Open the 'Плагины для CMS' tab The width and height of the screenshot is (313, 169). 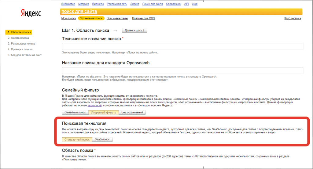[143, 18]
